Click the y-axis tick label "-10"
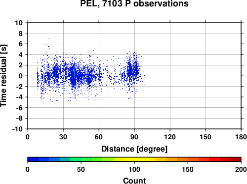Image resolution: width=247 pixels, height=184 pixels. coord(17,129)
